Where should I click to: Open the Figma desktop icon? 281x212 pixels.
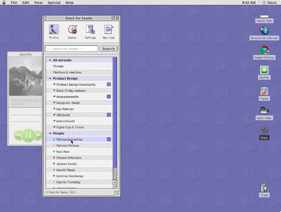(x=264, y=91)
